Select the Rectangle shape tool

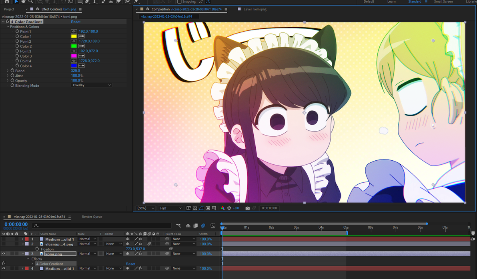pyautogui.click(x=80, y=2)
